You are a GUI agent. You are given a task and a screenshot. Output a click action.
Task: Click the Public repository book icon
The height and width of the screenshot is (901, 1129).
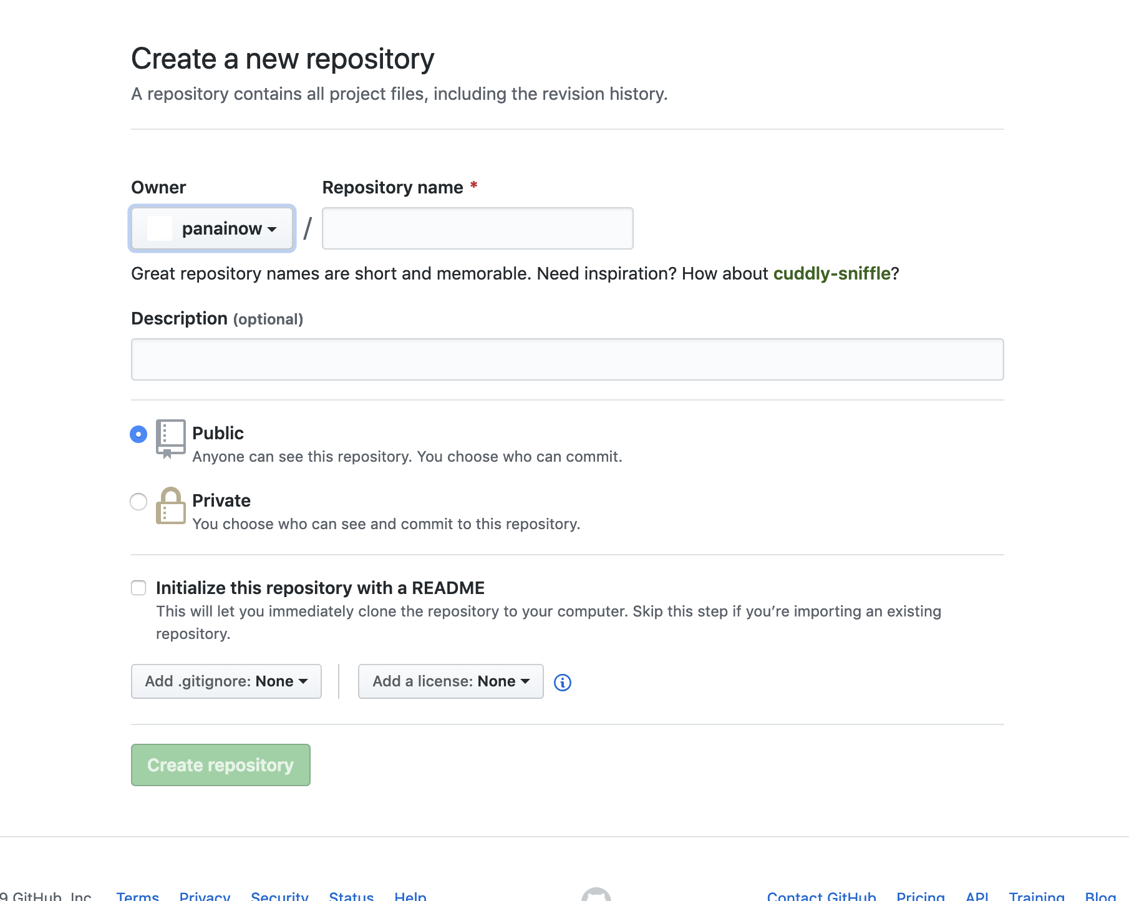(x=170, y=439)
